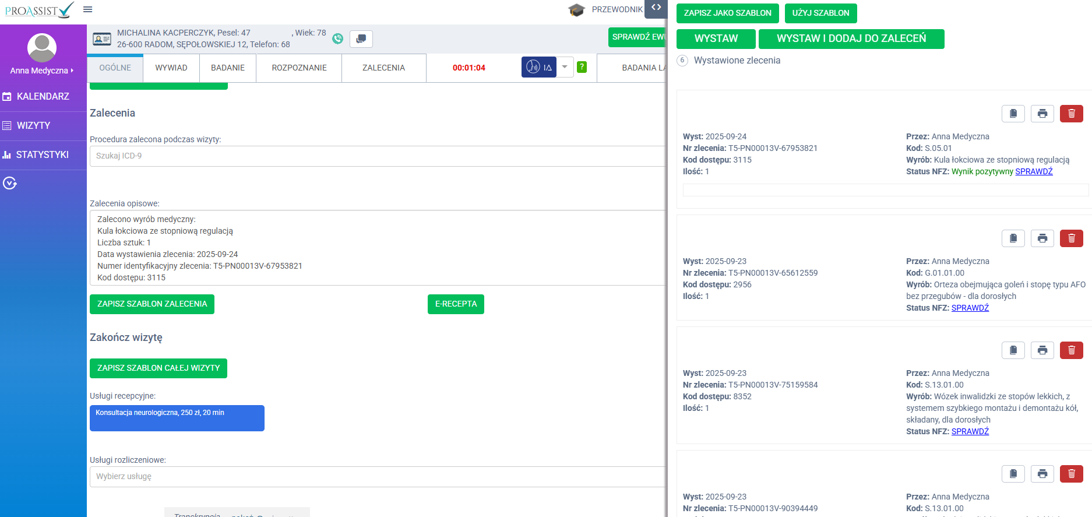Click the clock check icon in sidebar

click(10, 184)
